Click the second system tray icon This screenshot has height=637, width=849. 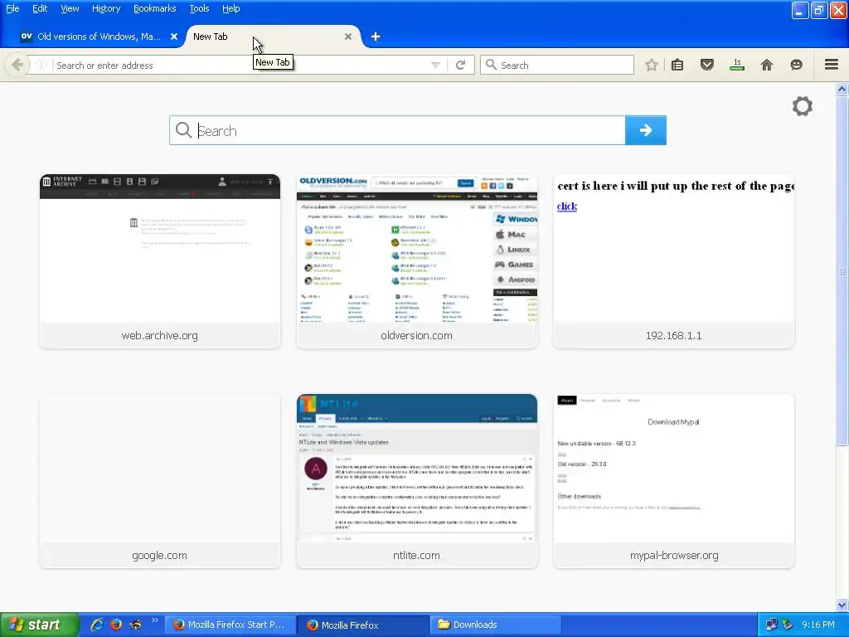(x=788, y=625)
